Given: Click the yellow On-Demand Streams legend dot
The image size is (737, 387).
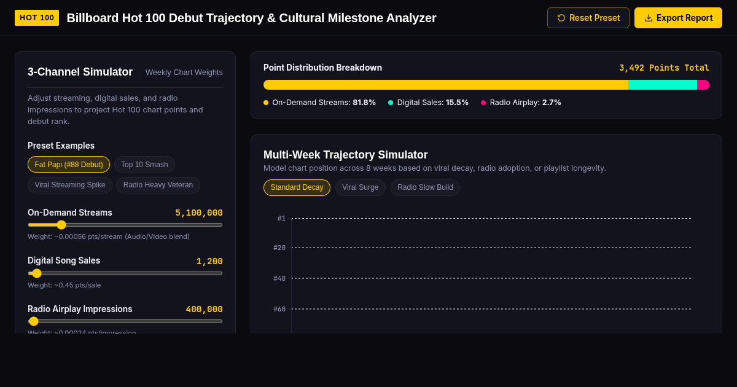Looking at the screenshot, I should [x=266, y=103].
